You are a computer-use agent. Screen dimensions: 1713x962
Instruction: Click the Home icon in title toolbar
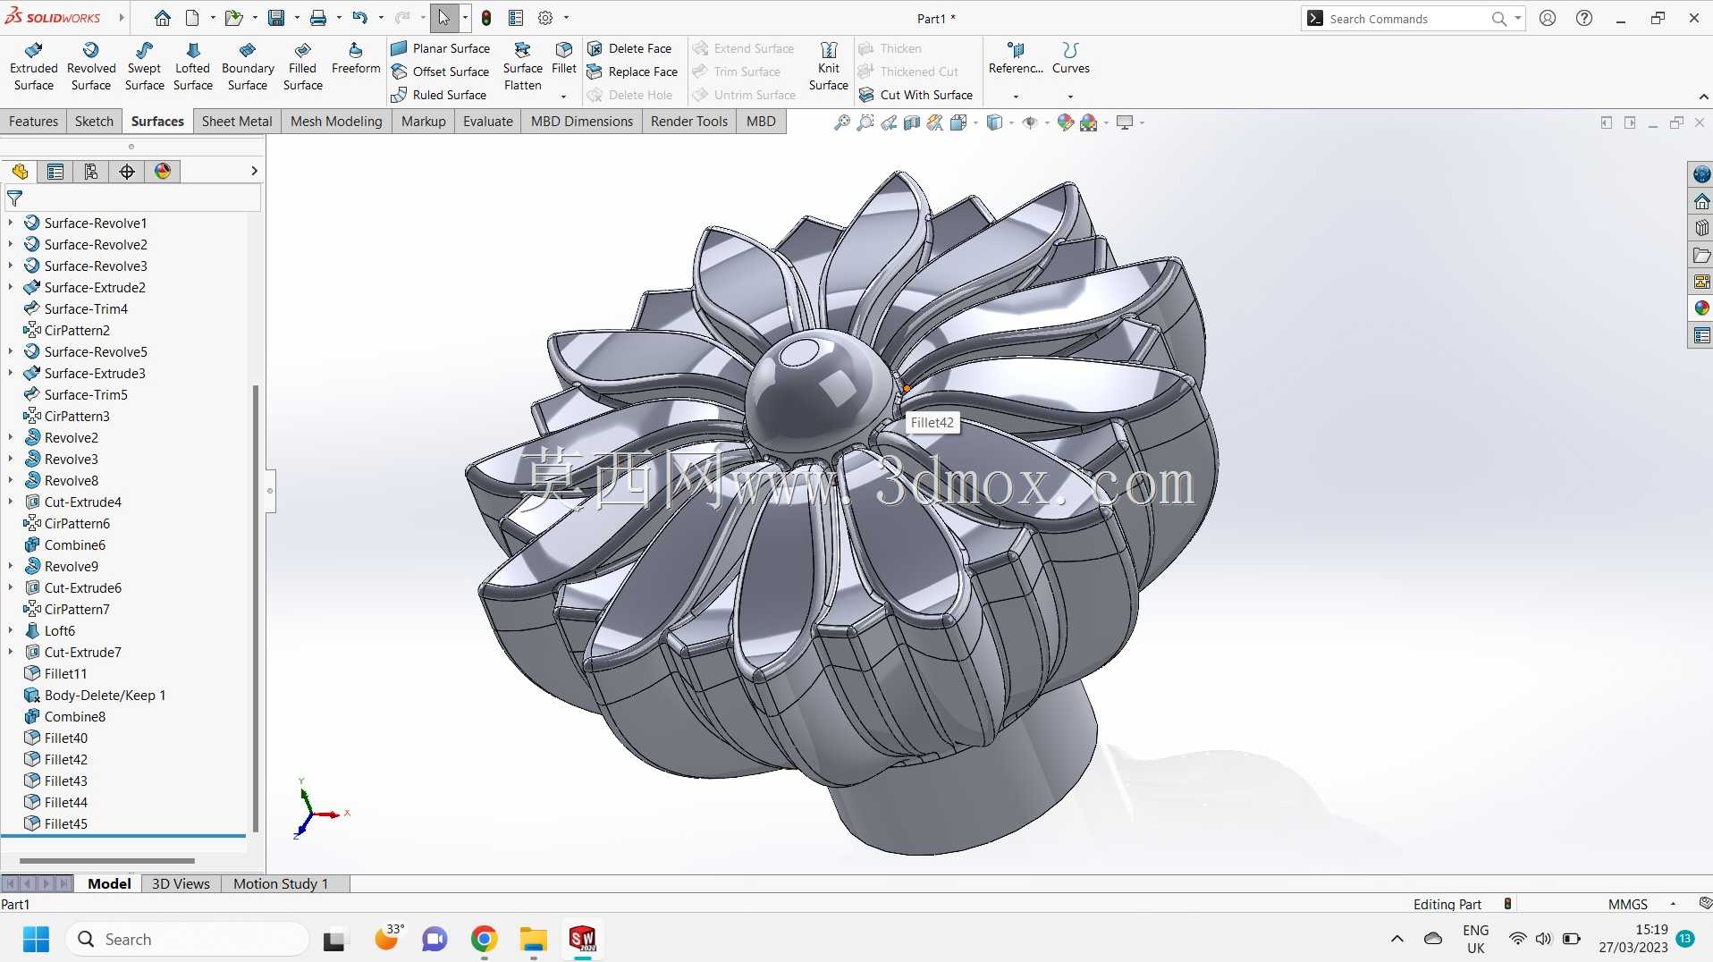coord(162,18)
